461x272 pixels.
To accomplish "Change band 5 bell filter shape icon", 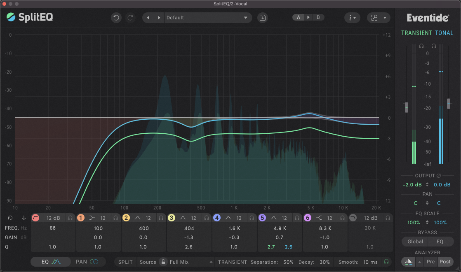I will click(x=273, y=218).
